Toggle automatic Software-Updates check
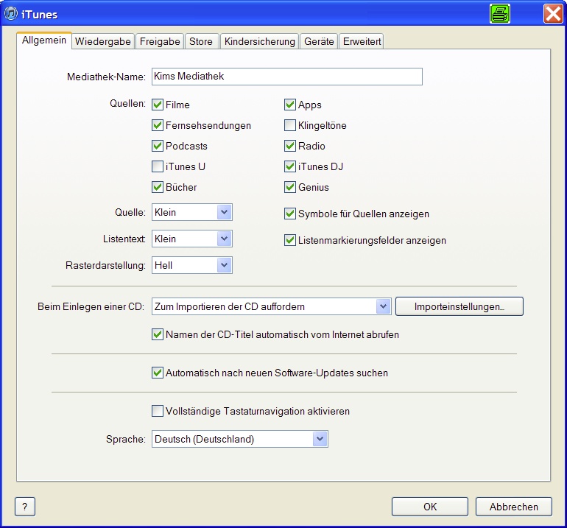This screenshot has width=567, height=528. [158, 373]
